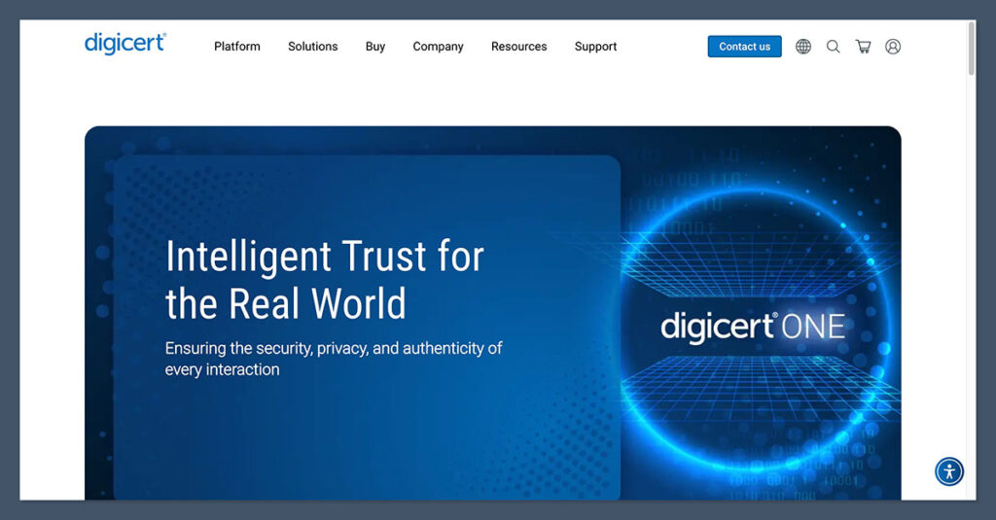Open site search with the magnifier icon
The width and height of the screenshot is (996, 520).
(x=834, y=47)
